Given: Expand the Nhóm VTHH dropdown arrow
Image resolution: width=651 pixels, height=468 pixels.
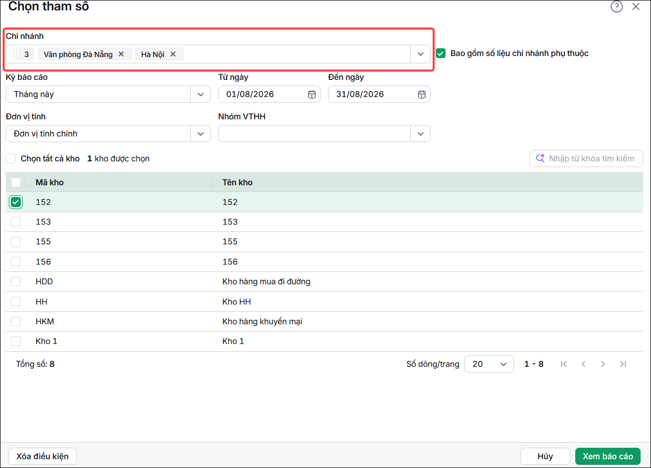Looking at the screenshot, I should (421, 134).
